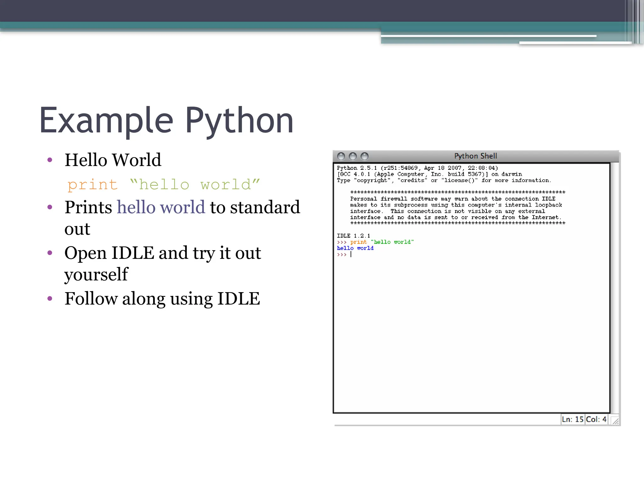
Task: Close the Python Shell window
Action: tap(341, 156)
